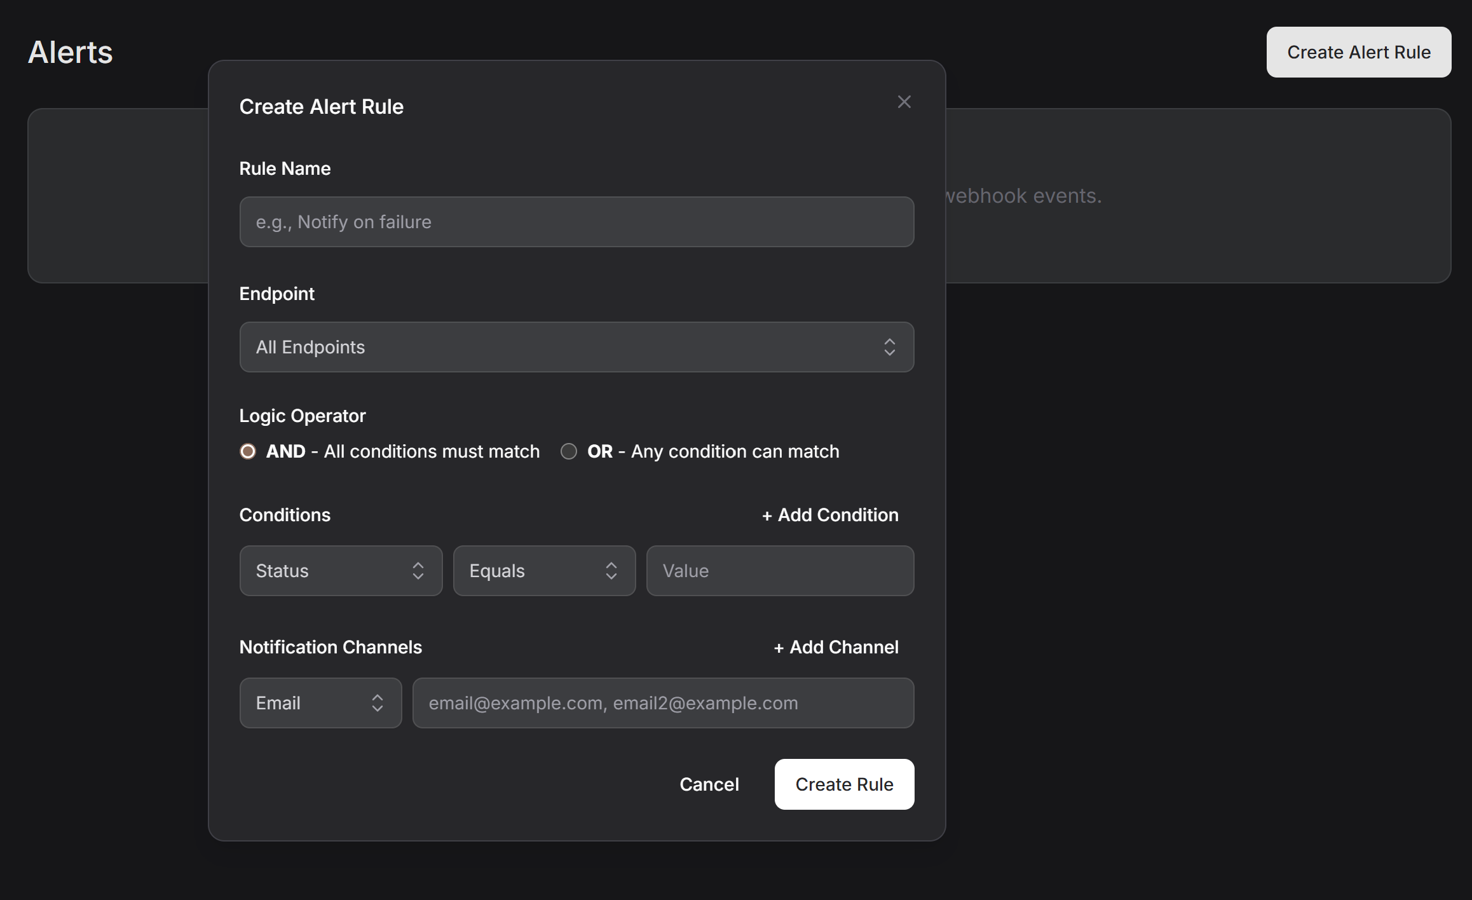Select the OR logic operator

pos(568,451)
